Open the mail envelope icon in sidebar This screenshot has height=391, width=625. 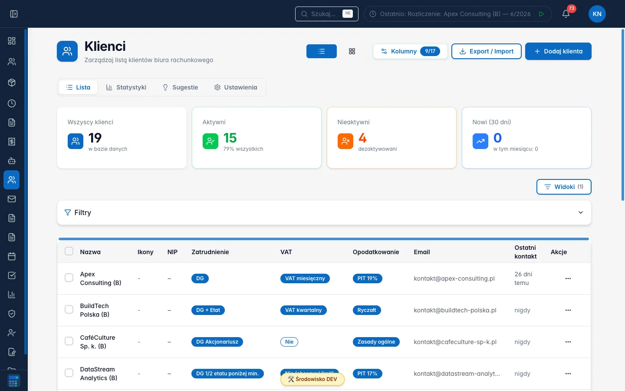tap(12, 199)
